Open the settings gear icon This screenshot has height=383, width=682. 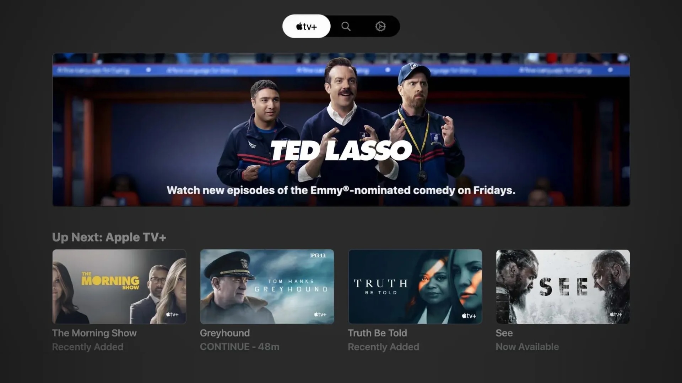pyautogui.click(x=380, y=26)
